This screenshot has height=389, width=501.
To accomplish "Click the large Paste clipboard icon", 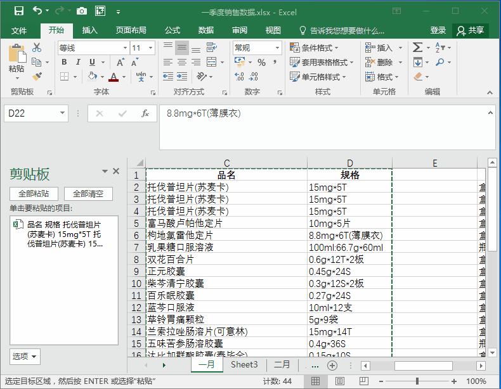I will [17, 53].
